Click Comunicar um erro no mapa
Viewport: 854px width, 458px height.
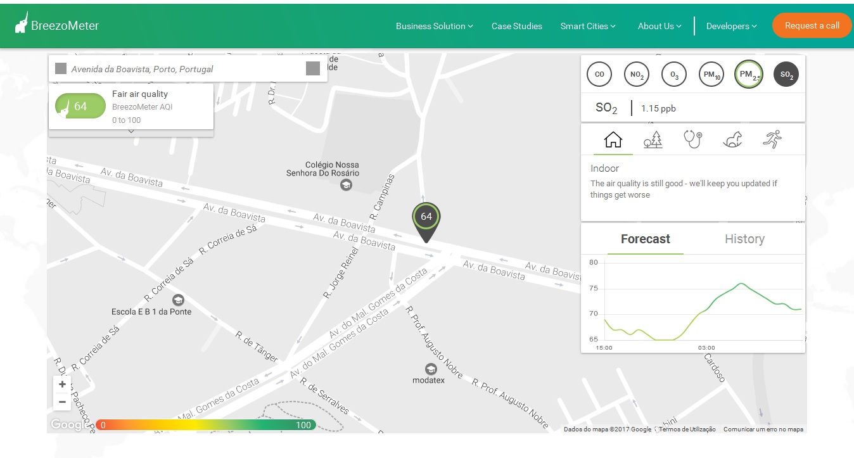point(763,429)
